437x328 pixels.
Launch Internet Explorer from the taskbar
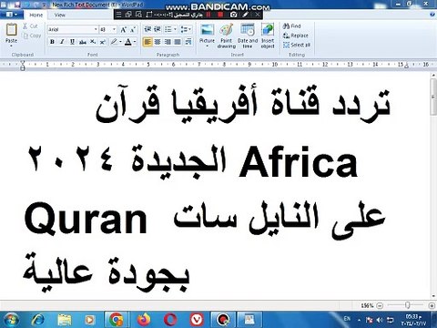pos(38,320)
